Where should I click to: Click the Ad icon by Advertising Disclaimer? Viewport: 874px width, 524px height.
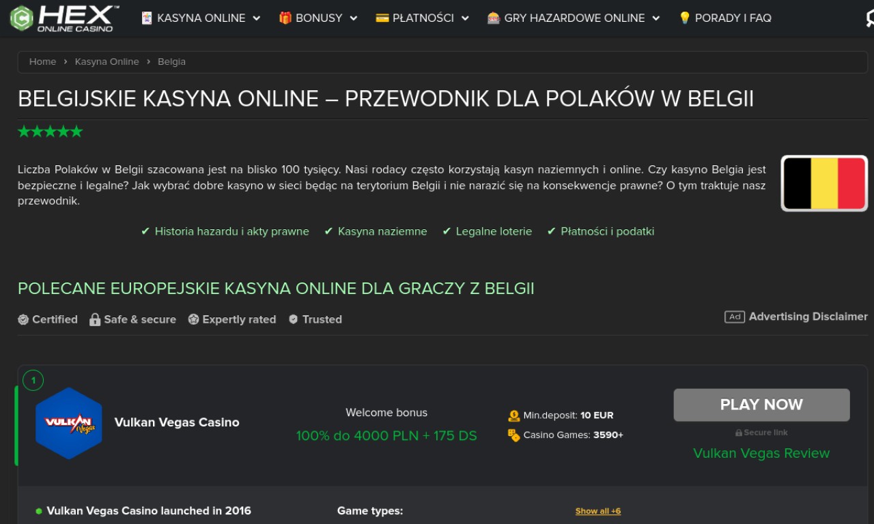pos(735,317)
